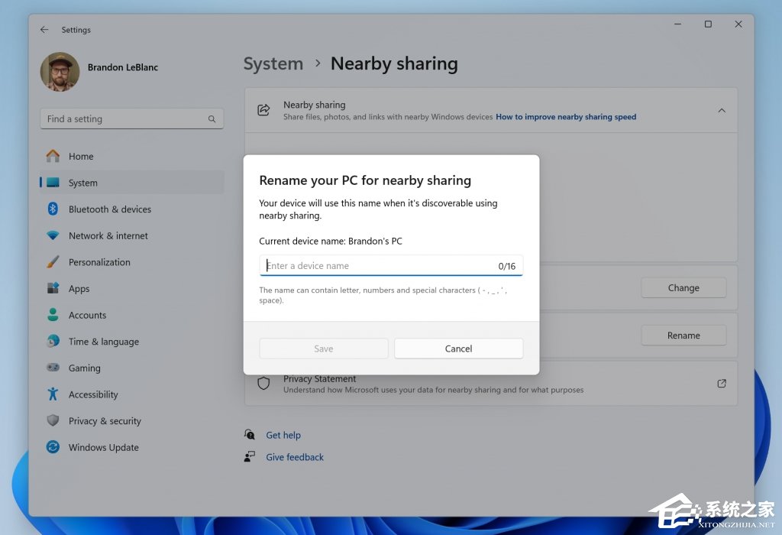
Task: Click the Windows Update icon
Action: click(x=53, y=447)
